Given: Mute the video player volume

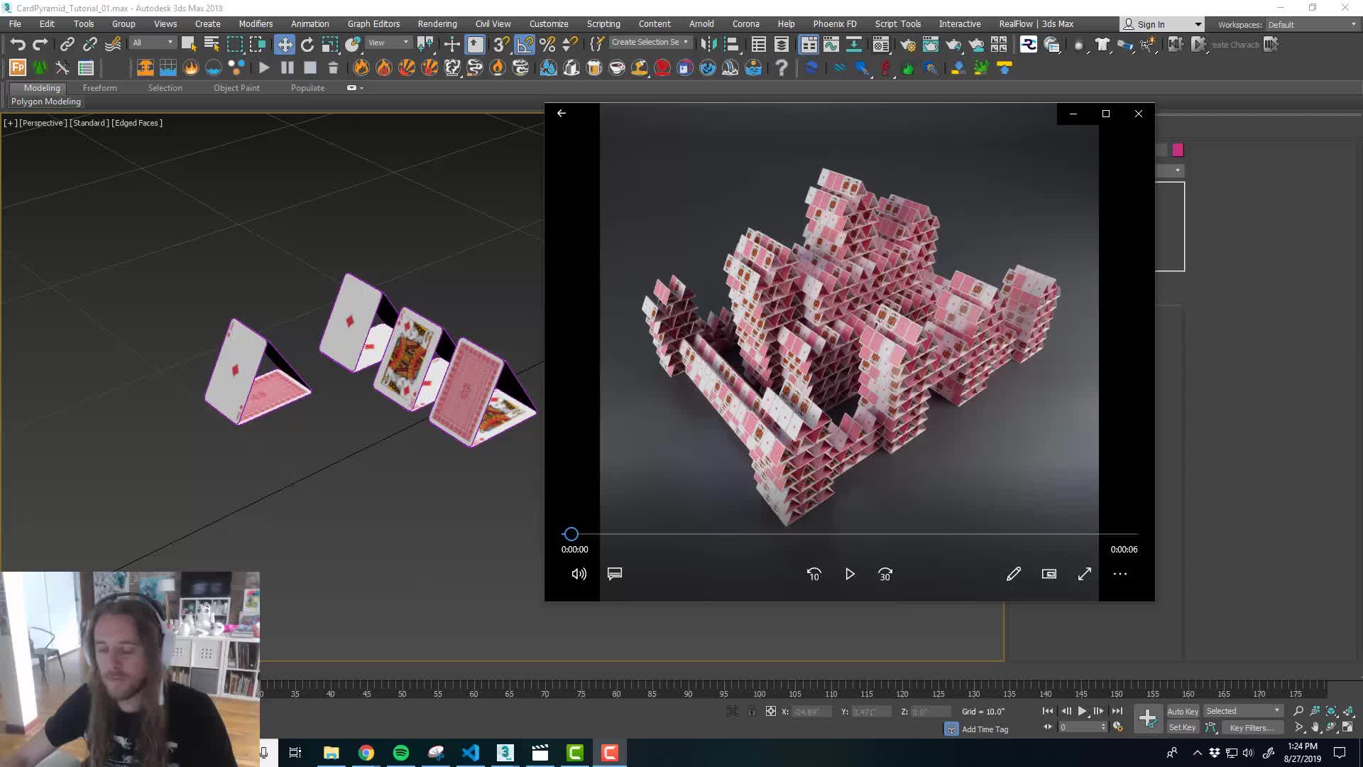Looking at the screenshot, I should pos(579,574).
